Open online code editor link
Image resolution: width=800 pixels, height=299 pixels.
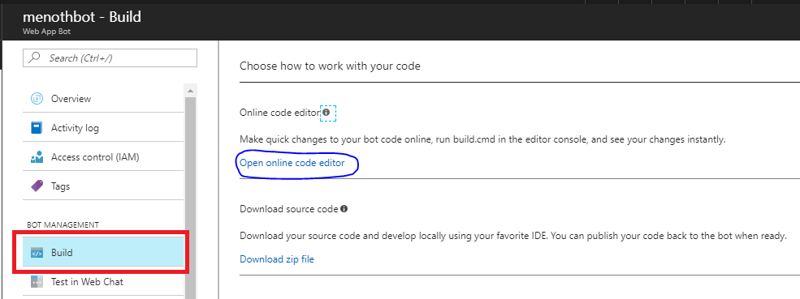click(x=292, y=163)
